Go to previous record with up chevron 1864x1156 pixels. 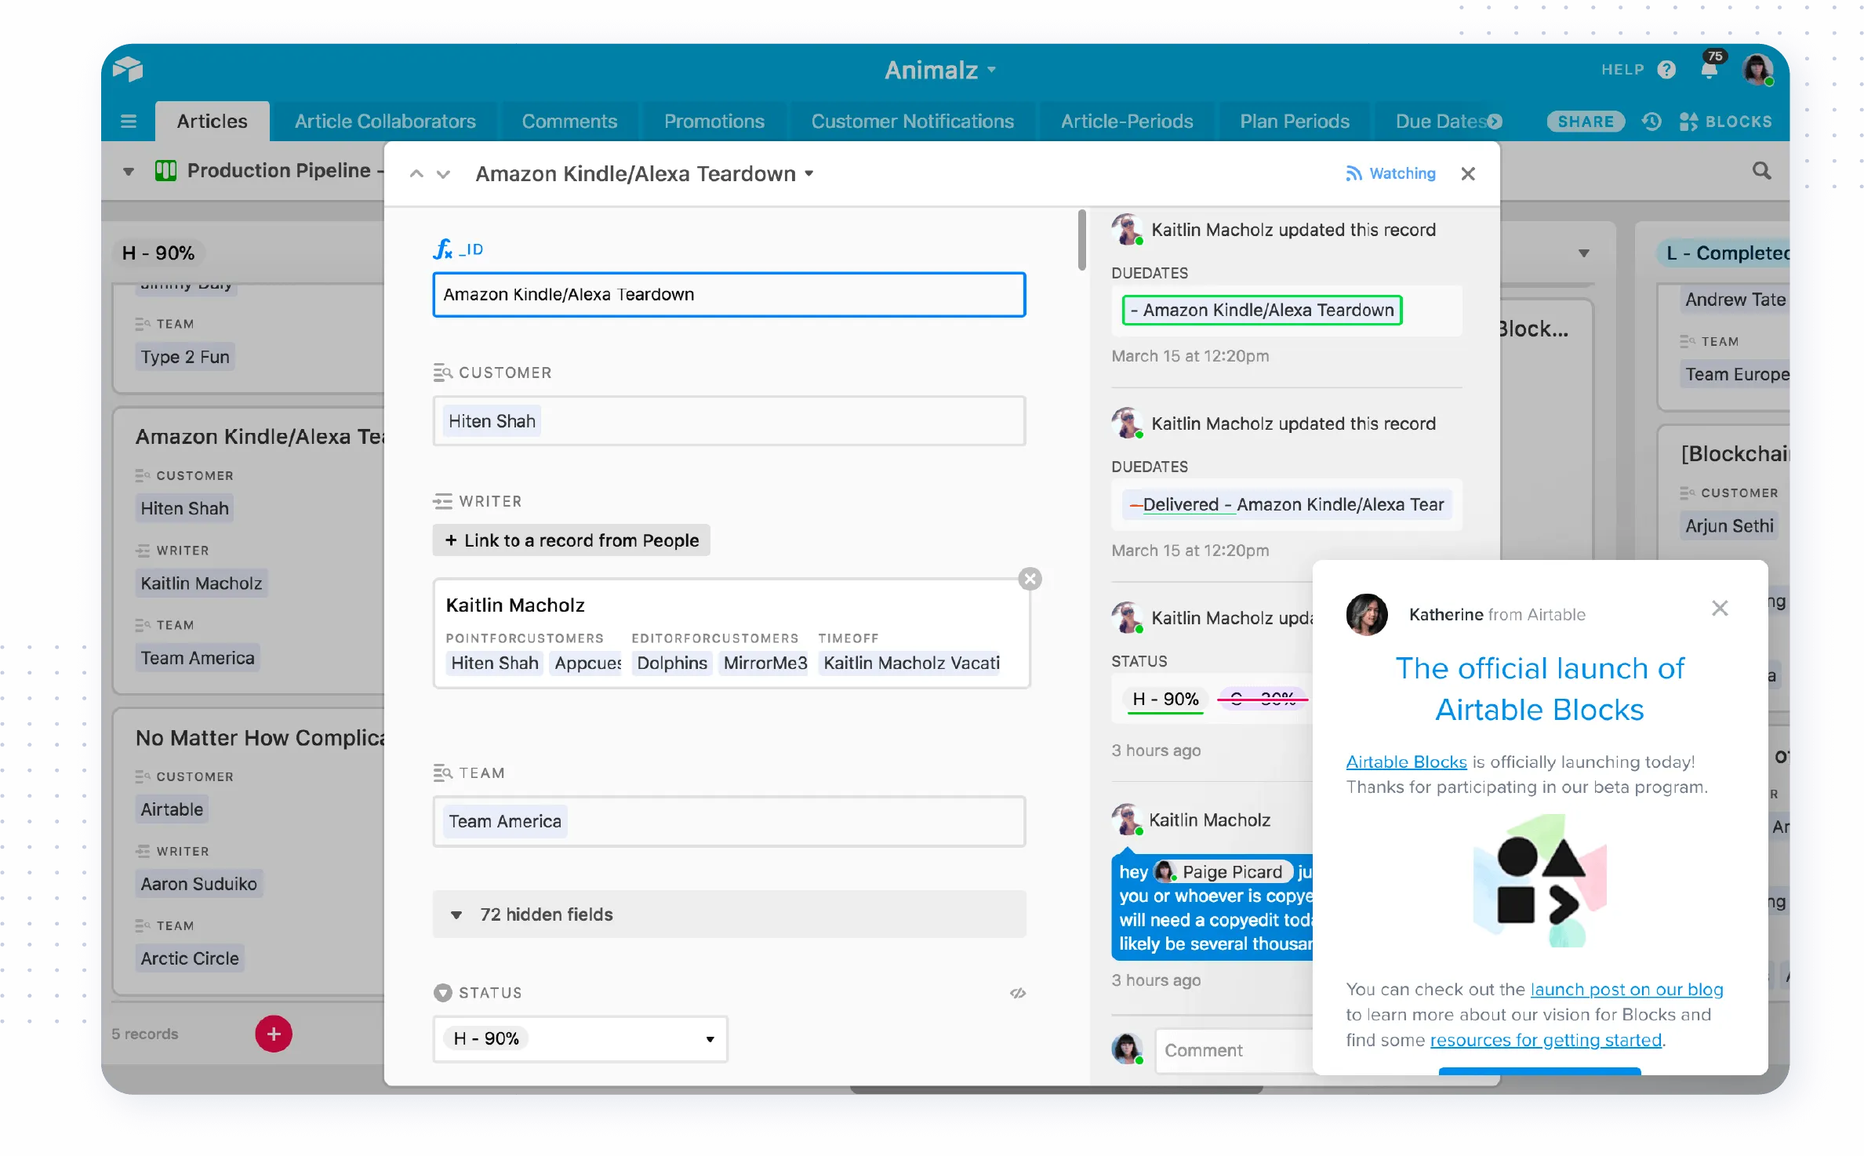[x=416, y=174]
